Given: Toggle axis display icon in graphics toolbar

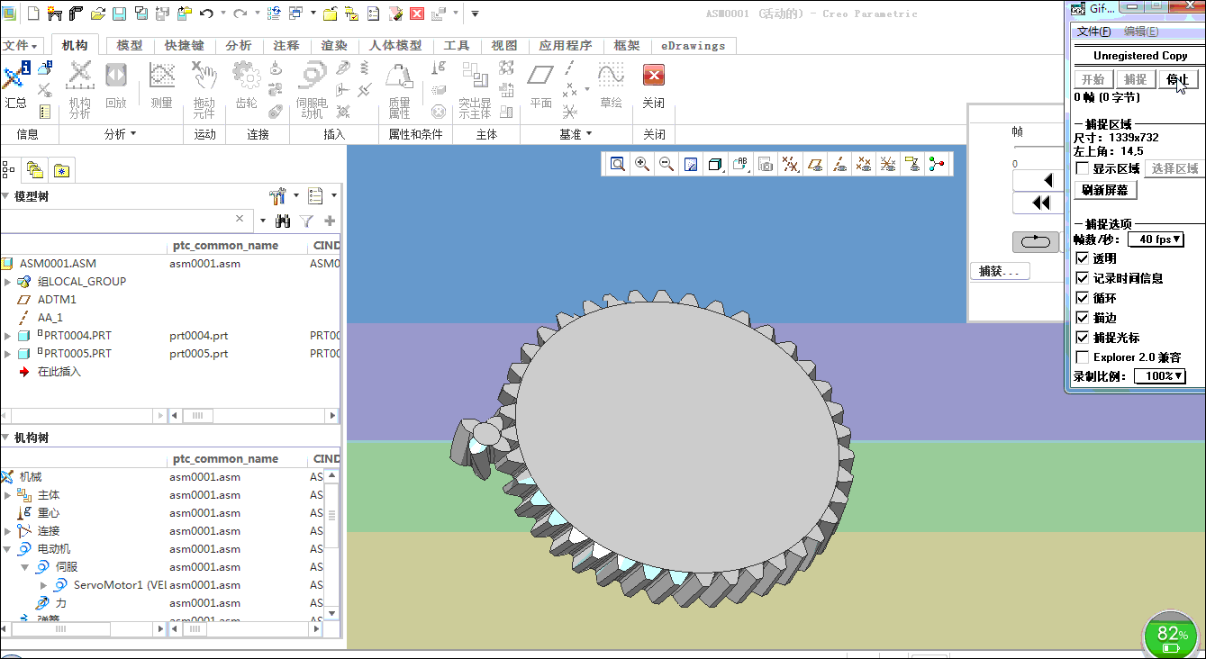Looking at the screenshot, I should coord(839,164).
